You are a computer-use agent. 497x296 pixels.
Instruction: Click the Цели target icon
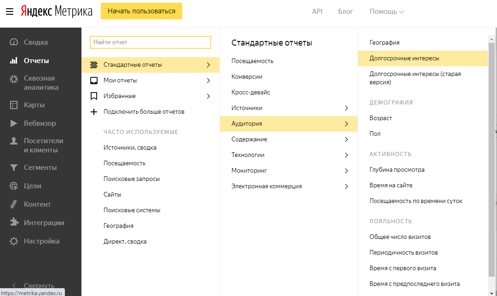pyautogui.click(x=14, y=186)
